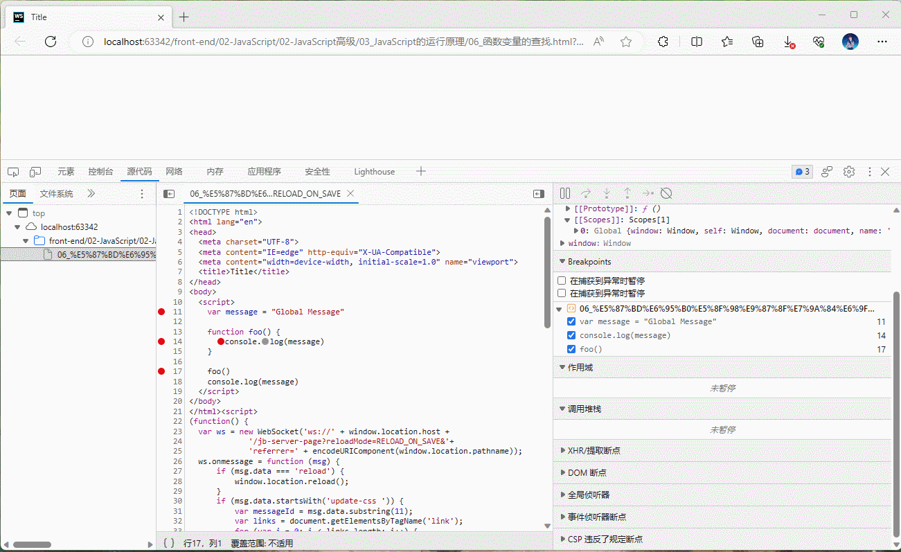
Task: Switch to 文件系统 navigator tab
Action: click(x=56, y=194)
